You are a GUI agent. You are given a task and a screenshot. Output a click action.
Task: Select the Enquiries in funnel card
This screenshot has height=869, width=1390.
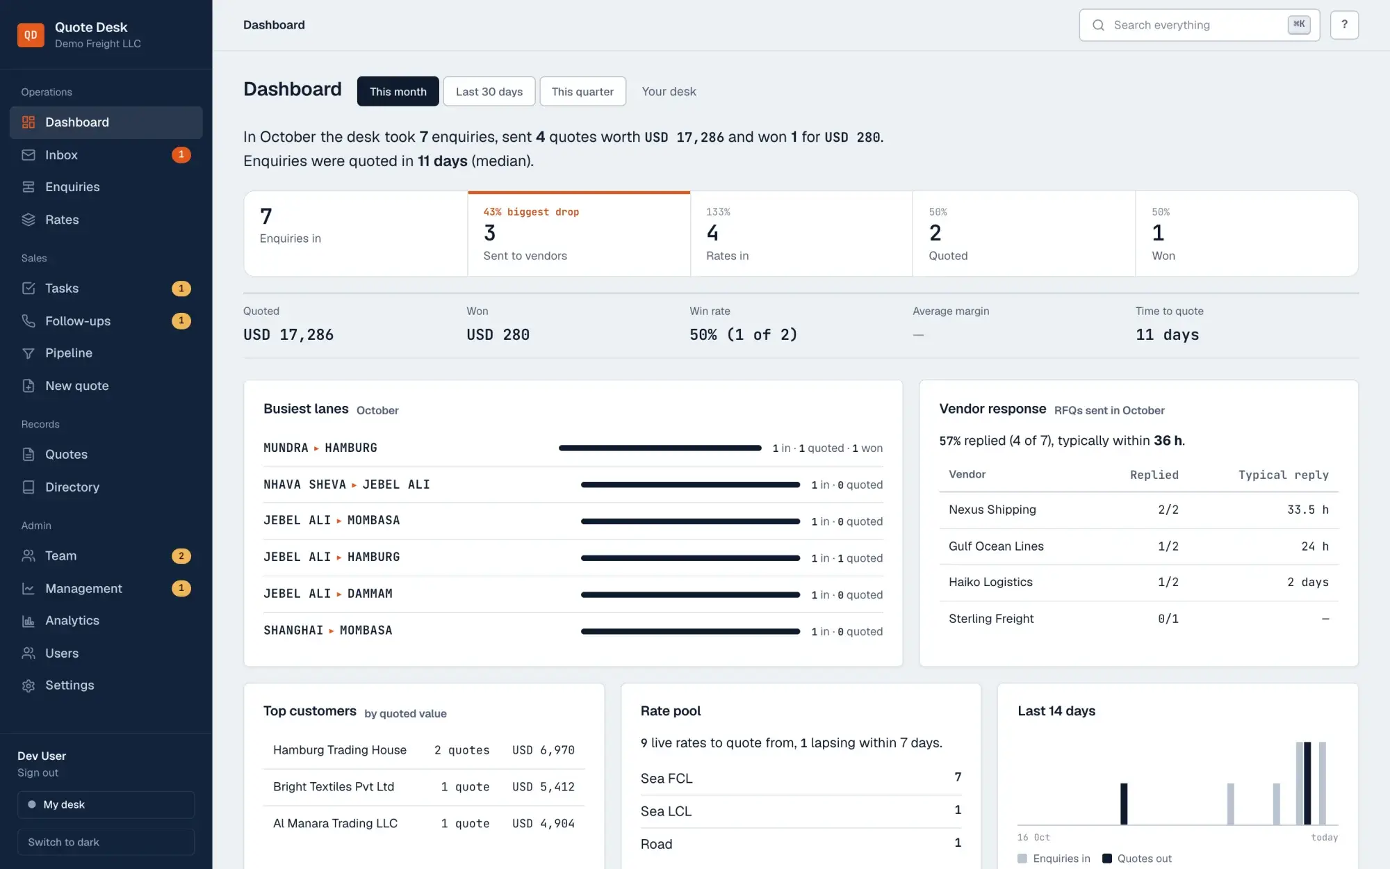click(356, 234)
